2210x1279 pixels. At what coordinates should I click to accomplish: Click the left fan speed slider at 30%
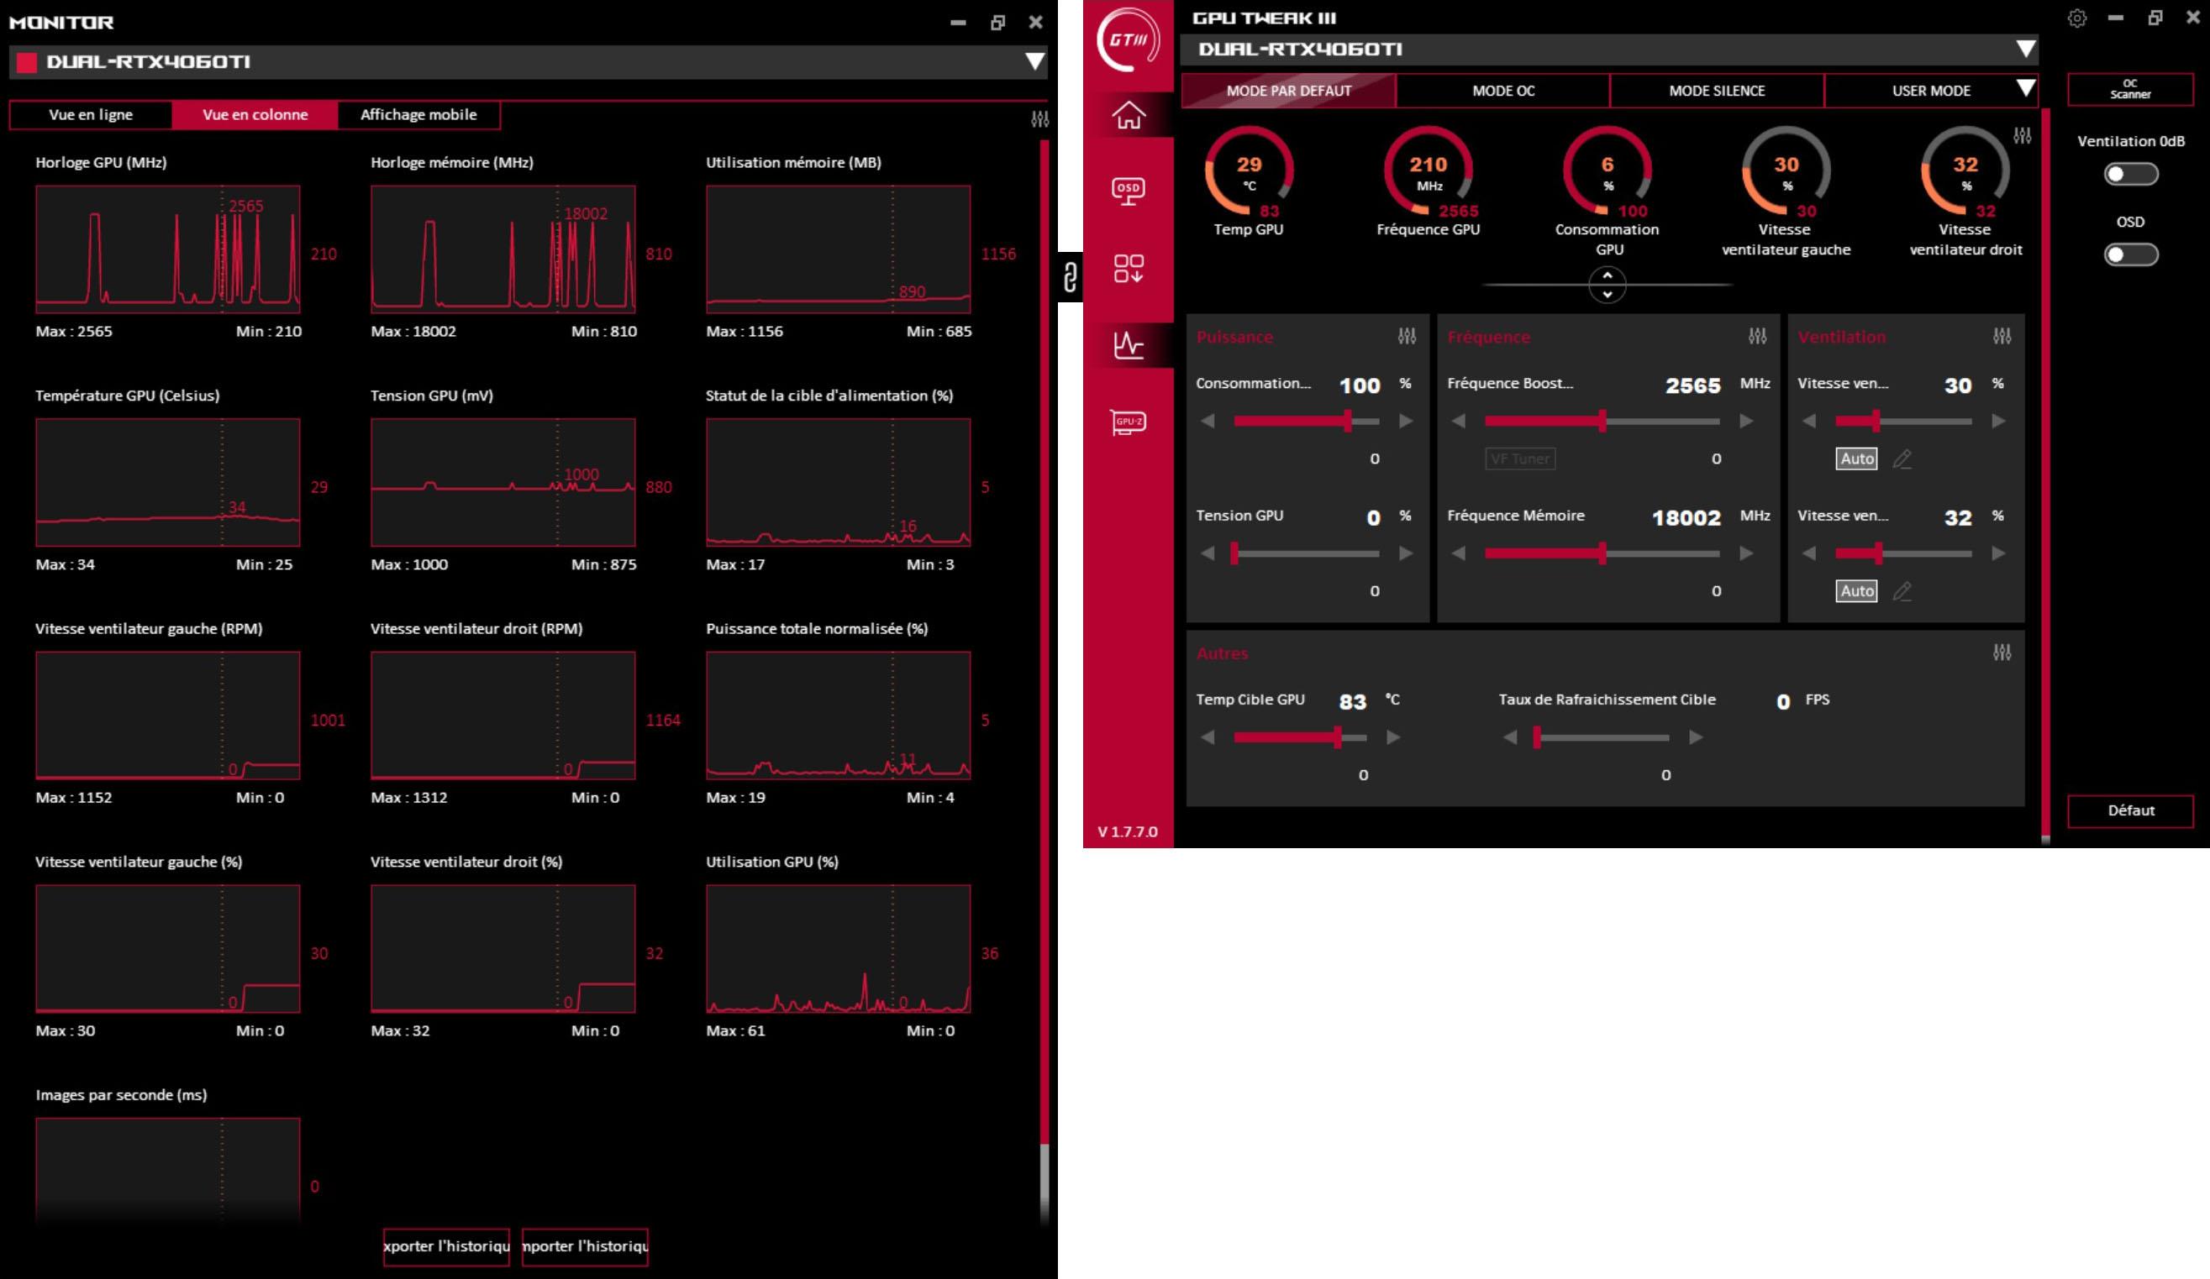click(1903, 422)
